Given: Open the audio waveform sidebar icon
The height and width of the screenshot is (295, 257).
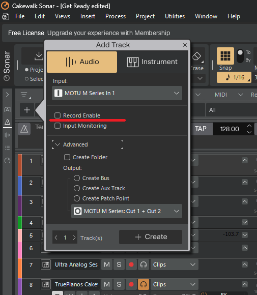Looking at the screenshot, I should [7, 135].
